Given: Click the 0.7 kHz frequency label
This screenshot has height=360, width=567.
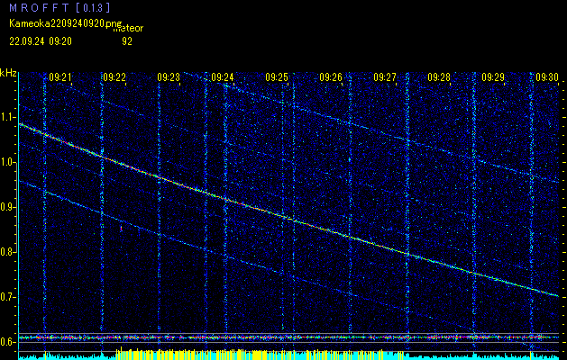Looking at the screenshot, I should [x=7, y=297].
